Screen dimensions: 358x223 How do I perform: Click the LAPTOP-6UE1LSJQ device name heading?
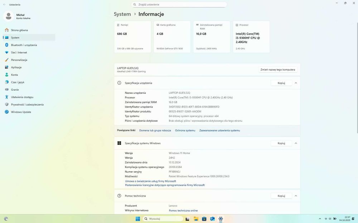click(128, 68)
